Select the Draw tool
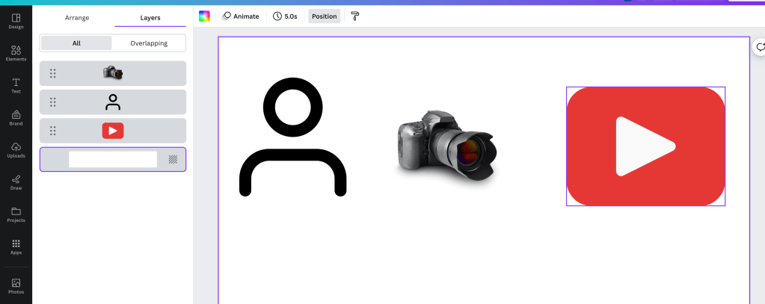Image resolution: width=765 pixels, height=304 pixels. tap(16, 182)
